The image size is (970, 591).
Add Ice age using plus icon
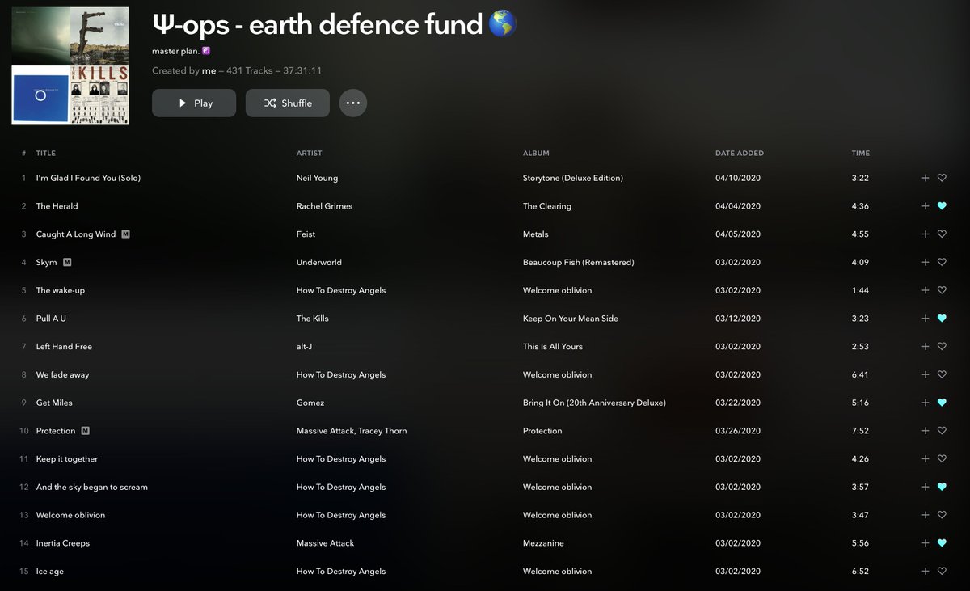pyautogui.click(x=925, y=572)
